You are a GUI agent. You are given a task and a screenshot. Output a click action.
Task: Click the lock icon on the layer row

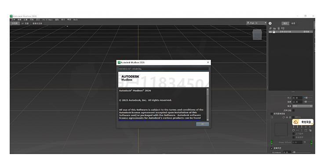(x=274, y=32)
